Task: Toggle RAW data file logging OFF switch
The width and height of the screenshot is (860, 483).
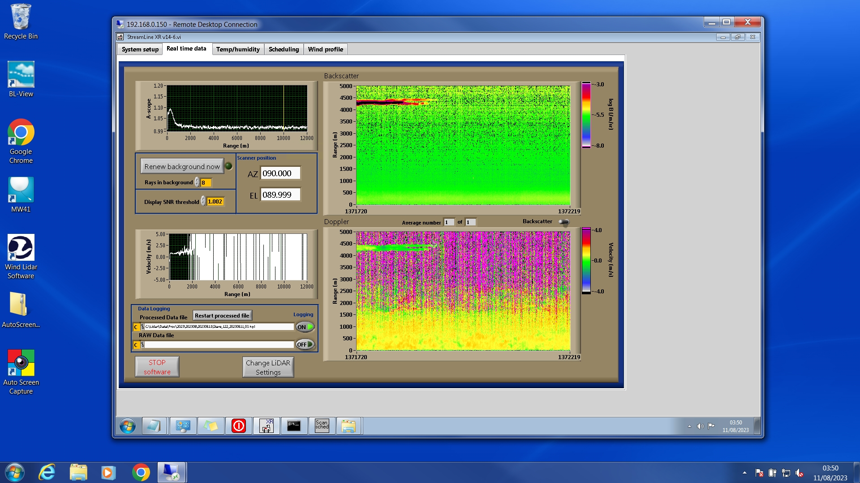Action: tap(305, 344)
